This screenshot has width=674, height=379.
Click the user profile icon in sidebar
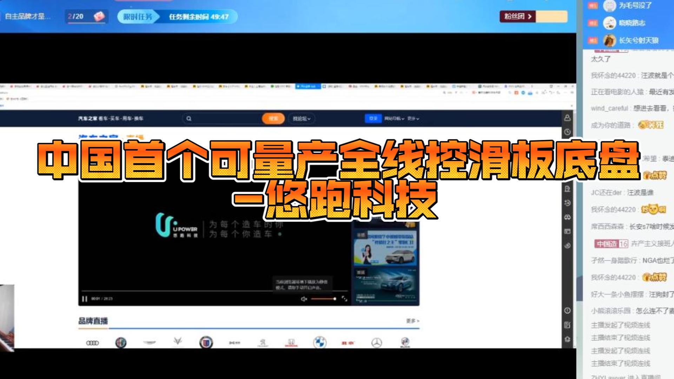(x=567, y=118)
